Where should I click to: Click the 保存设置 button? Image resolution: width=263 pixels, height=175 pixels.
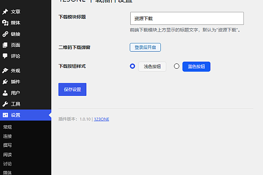pos(72,89)
